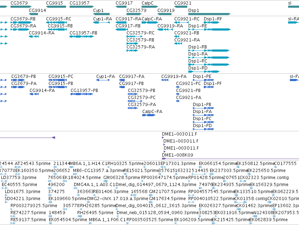The image size is (299, 225).
Task: Select EST EK184024.5prime
Action: 64,181
